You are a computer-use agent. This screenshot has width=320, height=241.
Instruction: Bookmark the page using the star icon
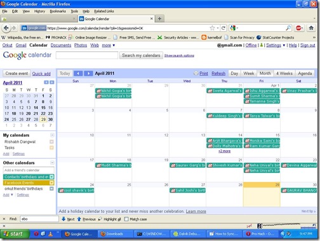tap(212, 28)
